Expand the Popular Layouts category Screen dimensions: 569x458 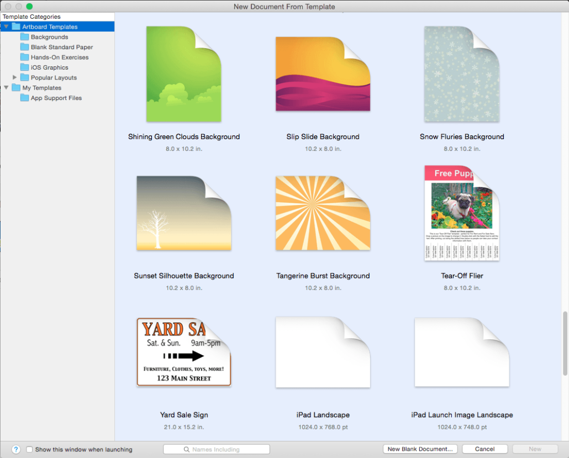[x=15, y=77]
